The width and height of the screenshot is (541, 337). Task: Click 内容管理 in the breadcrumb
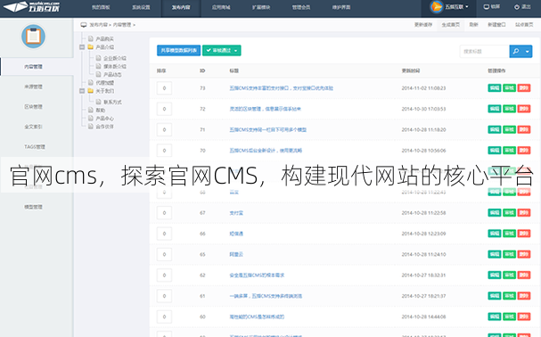point(122,25)
